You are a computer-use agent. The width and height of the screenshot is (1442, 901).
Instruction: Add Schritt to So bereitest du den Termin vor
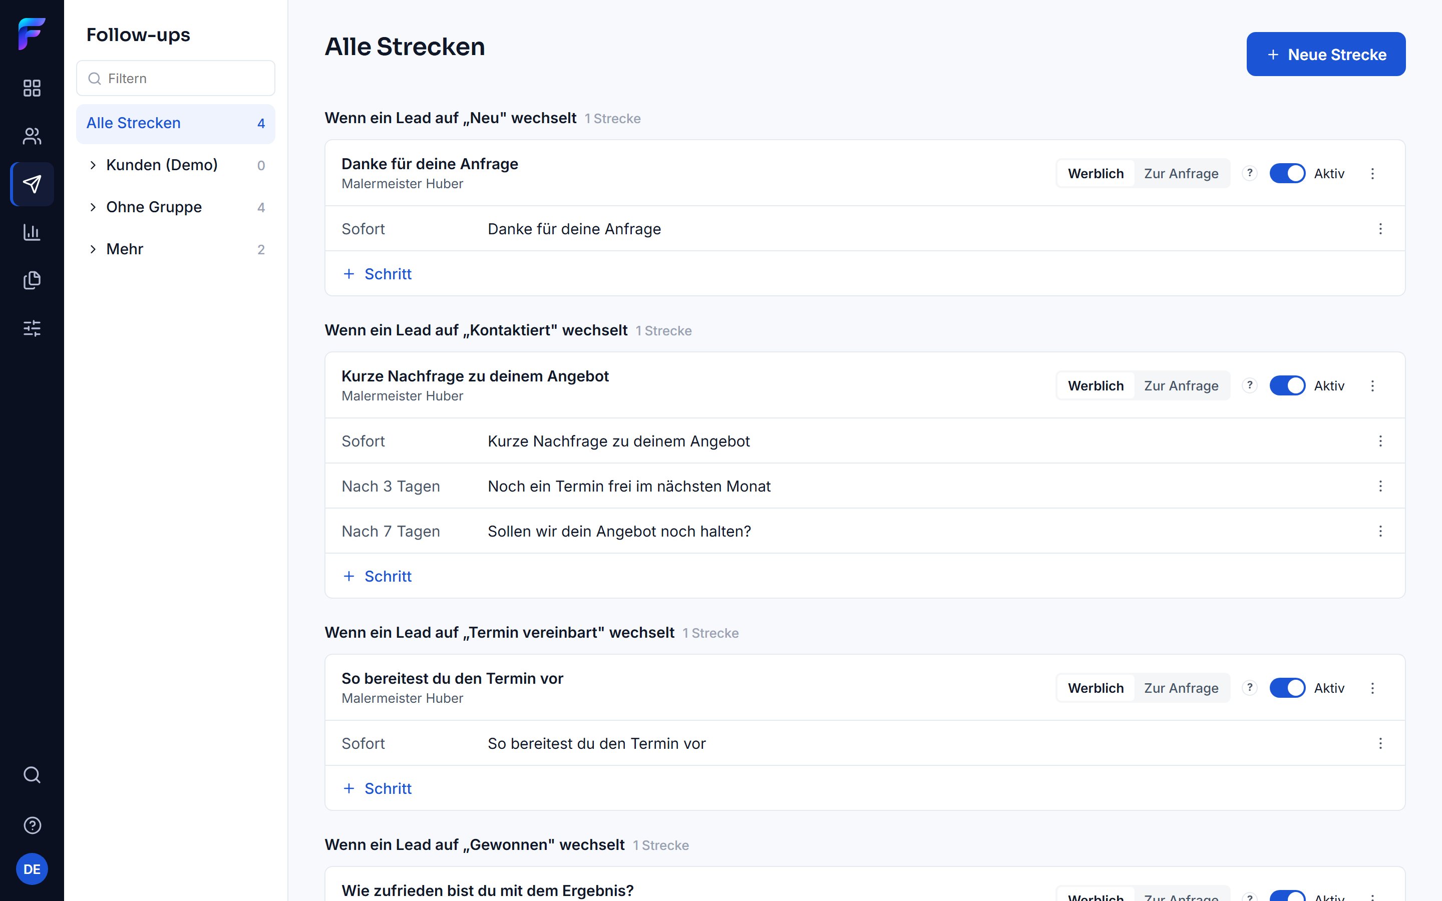coord(377,788)
